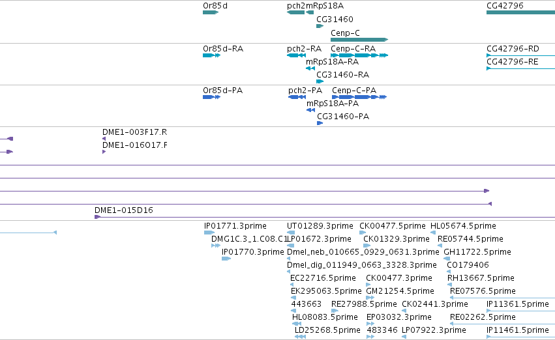The width and height of the screenshot is (555, 340).
Task: Open EST EK295063.5prime
Action: (293, 298)
